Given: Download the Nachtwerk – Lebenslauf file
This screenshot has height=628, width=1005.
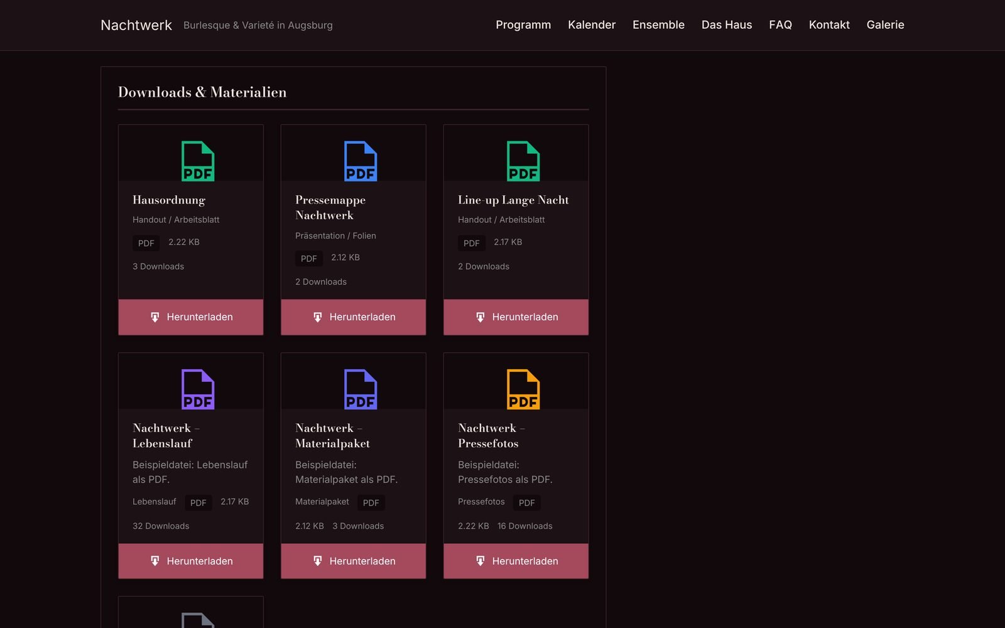Looking at the screenshot, I should click(x=191, y=561).
